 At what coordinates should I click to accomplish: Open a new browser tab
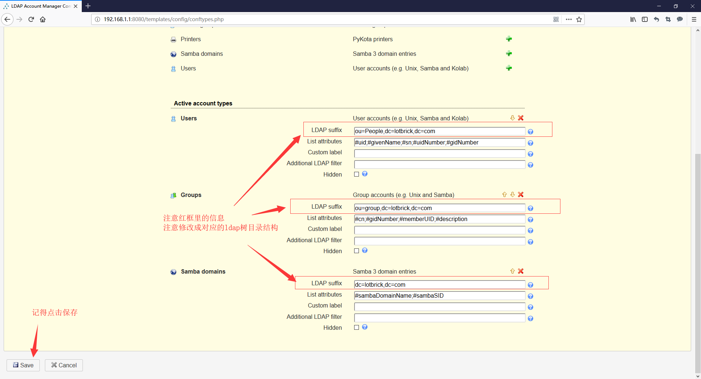(88, 6)
